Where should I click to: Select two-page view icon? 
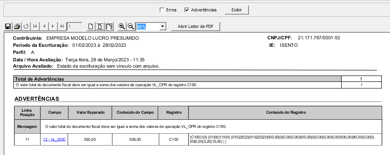(x=109, y=26)
